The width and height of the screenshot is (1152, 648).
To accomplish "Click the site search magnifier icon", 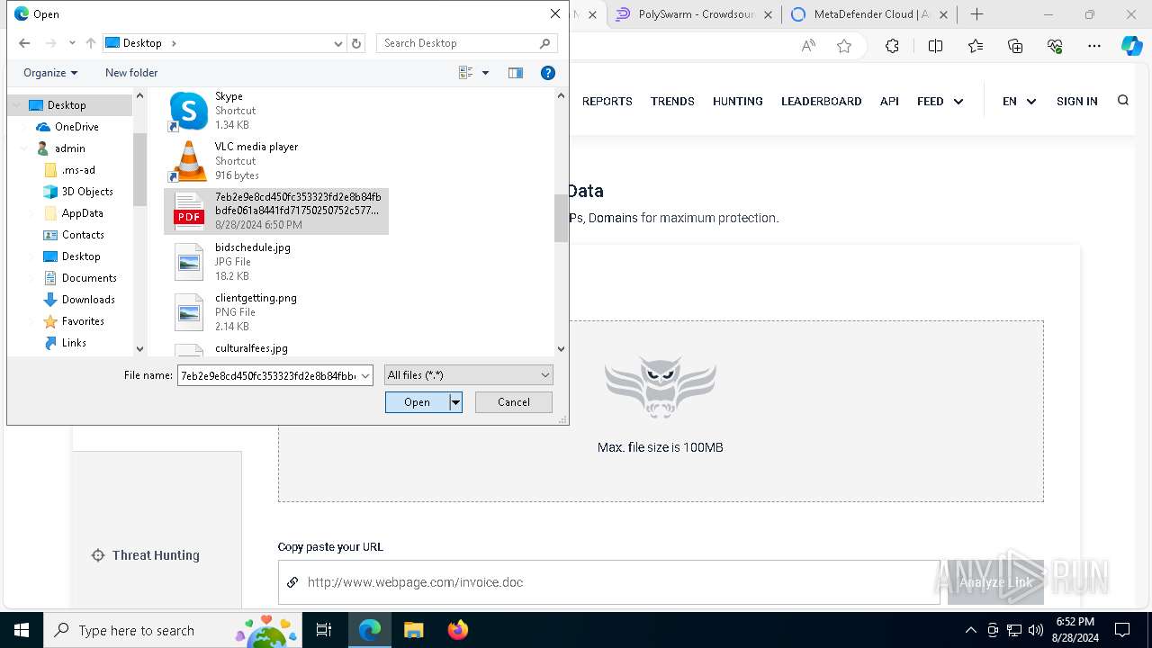I will 1123,101.
